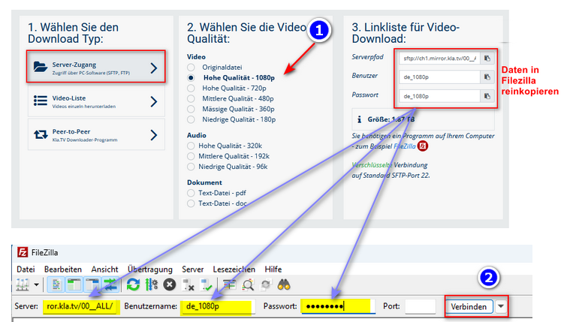
Task: Refresh the file and folder lists
Action: [133, 284]
